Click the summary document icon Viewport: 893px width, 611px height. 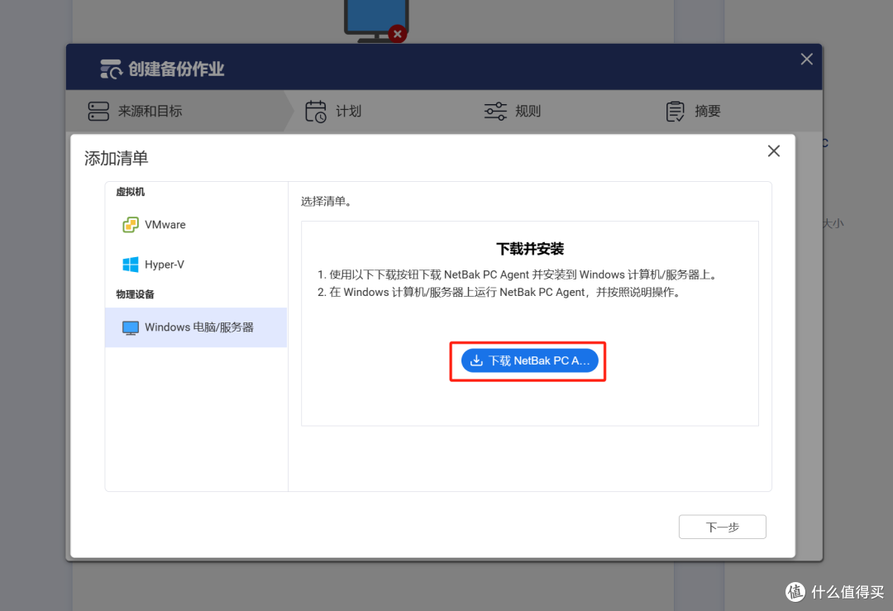(x=675, y=111)
